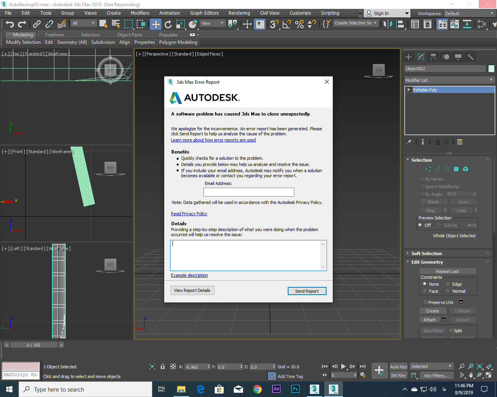Click View Report Details button
This screenshot has height=397, width=497.
click(x=192, y=290)
